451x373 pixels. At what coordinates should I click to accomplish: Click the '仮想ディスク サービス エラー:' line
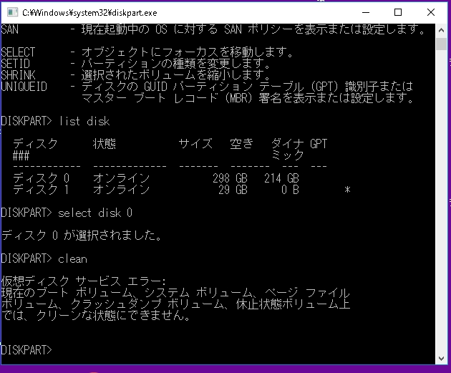84,281
